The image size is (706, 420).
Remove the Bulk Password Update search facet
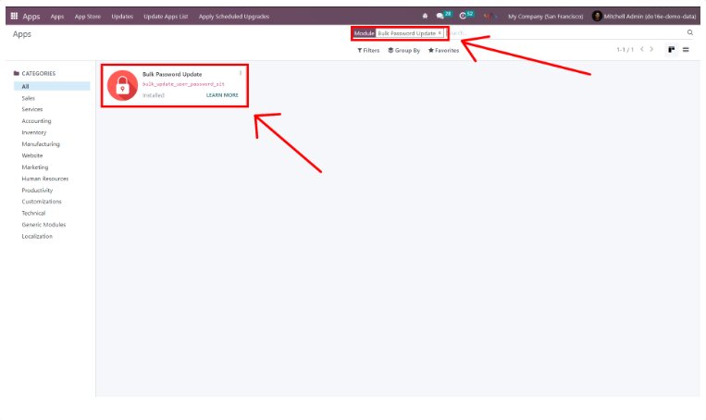(x=440, y=33)
